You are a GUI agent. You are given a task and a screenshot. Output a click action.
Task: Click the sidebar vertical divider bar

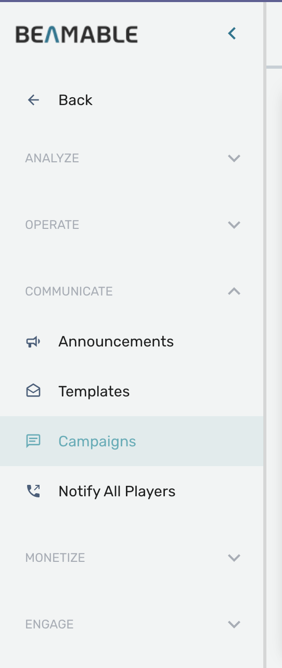click(x=265, y=334)
